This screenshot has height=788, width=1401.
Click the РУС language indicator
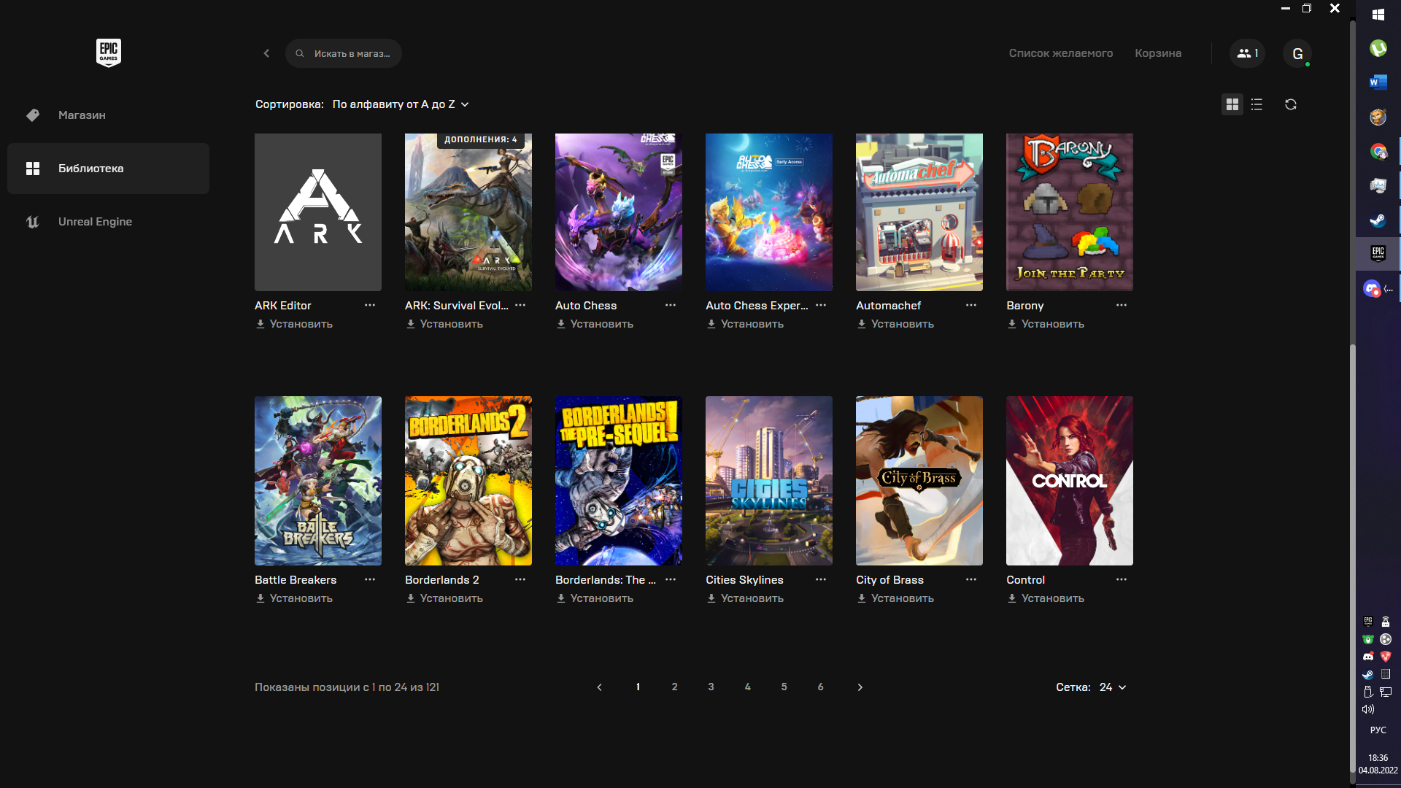pyautogui.click(x=1378, y=730)
